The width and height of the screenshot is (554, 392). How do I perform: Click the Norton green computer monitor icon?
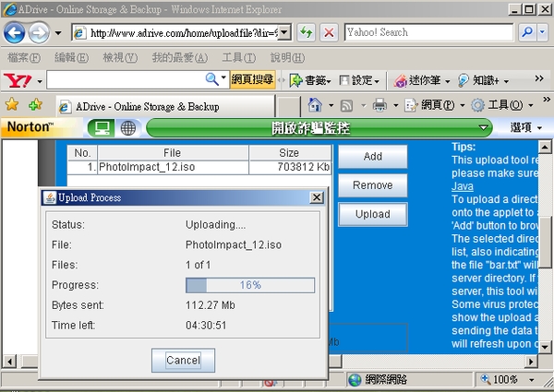coord(101,127)
